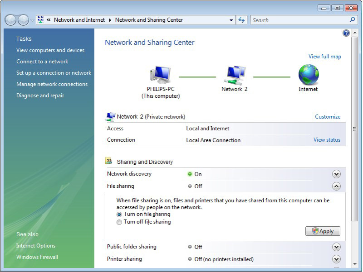Click the small network icon beside Network 2 (Private network)

click(x=110, y=117)
